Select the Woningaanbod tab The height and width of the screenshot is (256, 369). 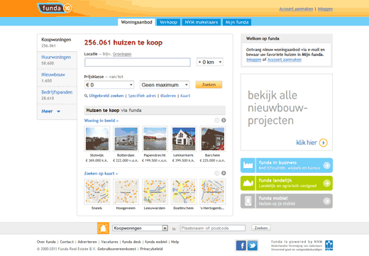click(136, 22)
